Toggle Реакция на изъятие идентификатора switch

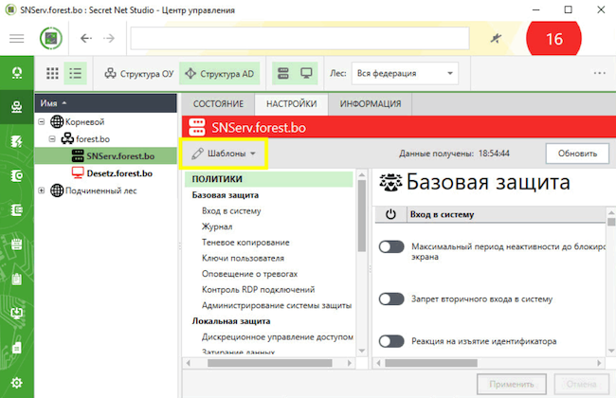(x=391, y=341)
